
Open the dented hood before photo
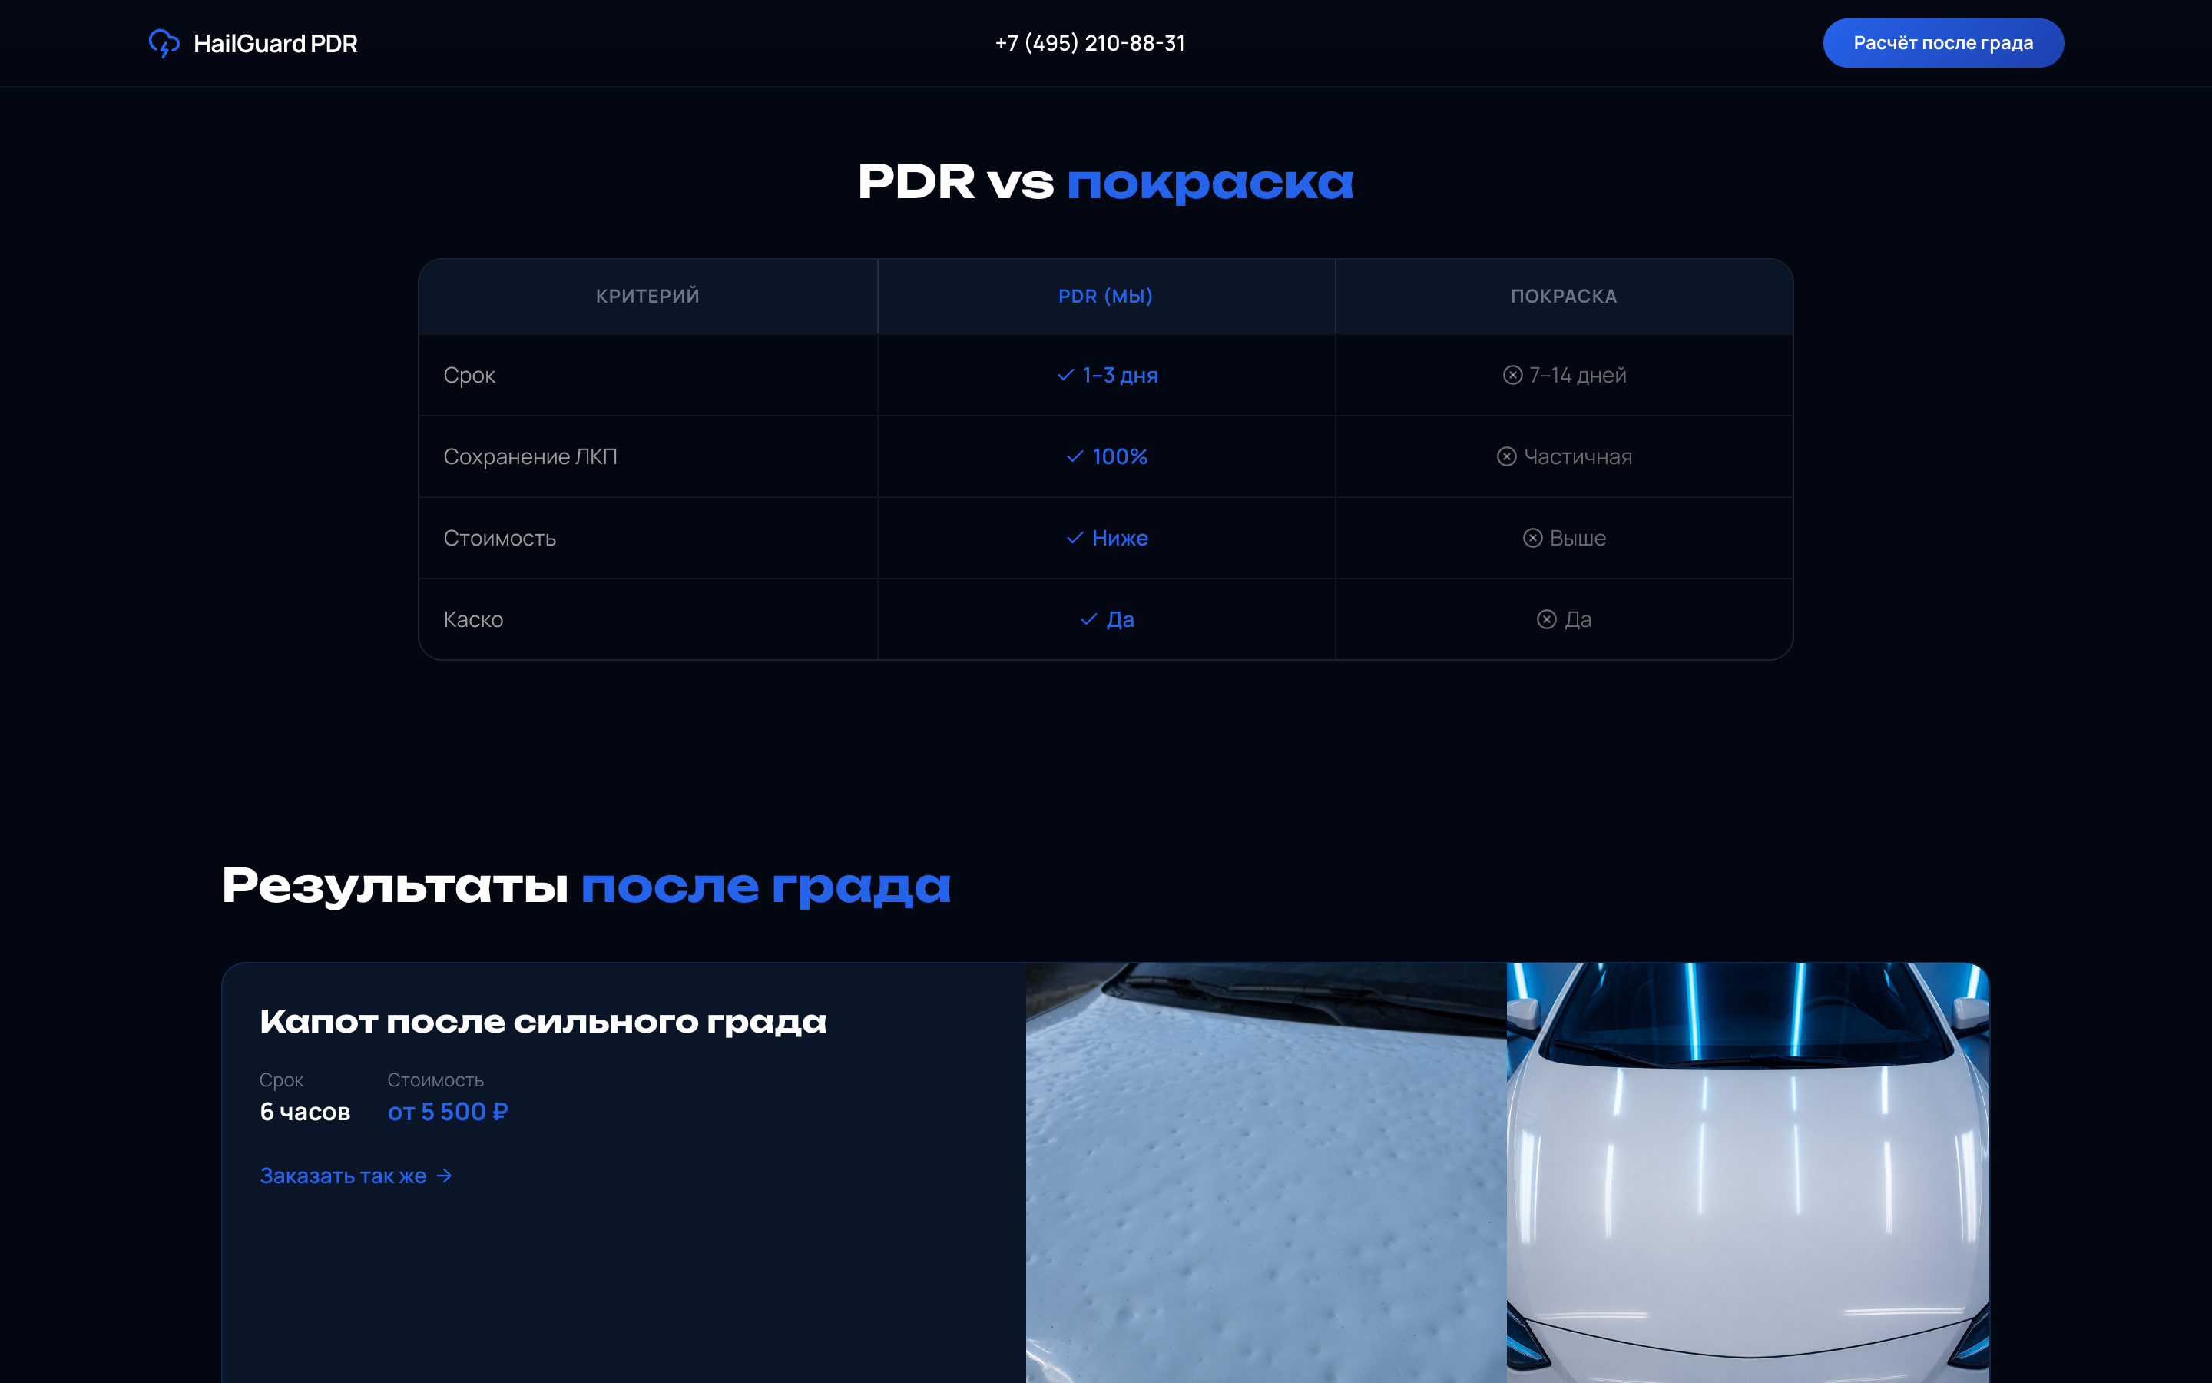click(1266, 1172)
